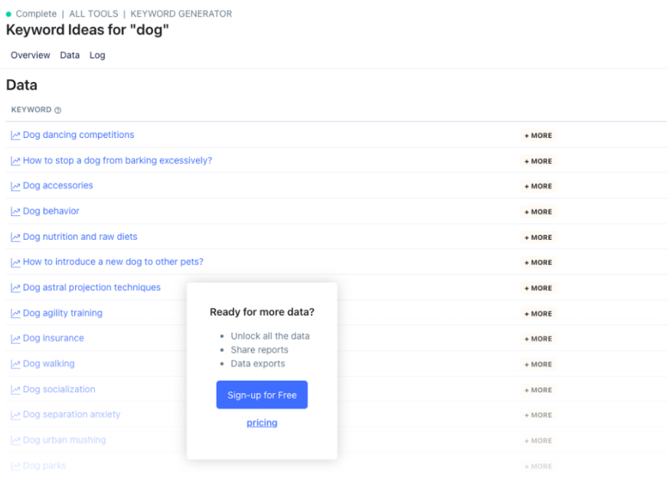Go to ALL TOOLS breadcrumb
This screenshot has height=485, width=667.
click(96, 14)
